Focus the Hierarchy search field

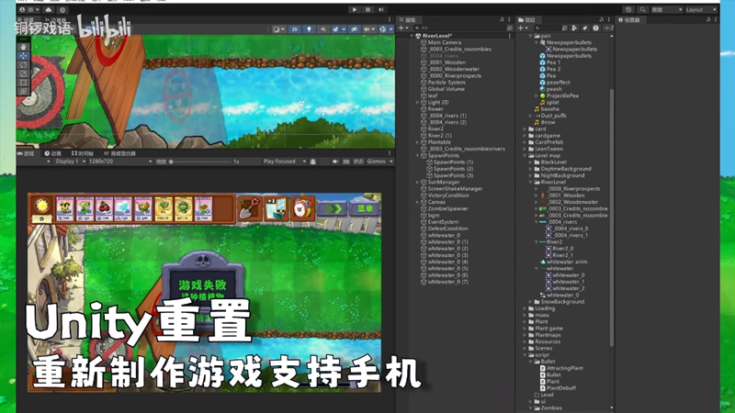(459, 28)
